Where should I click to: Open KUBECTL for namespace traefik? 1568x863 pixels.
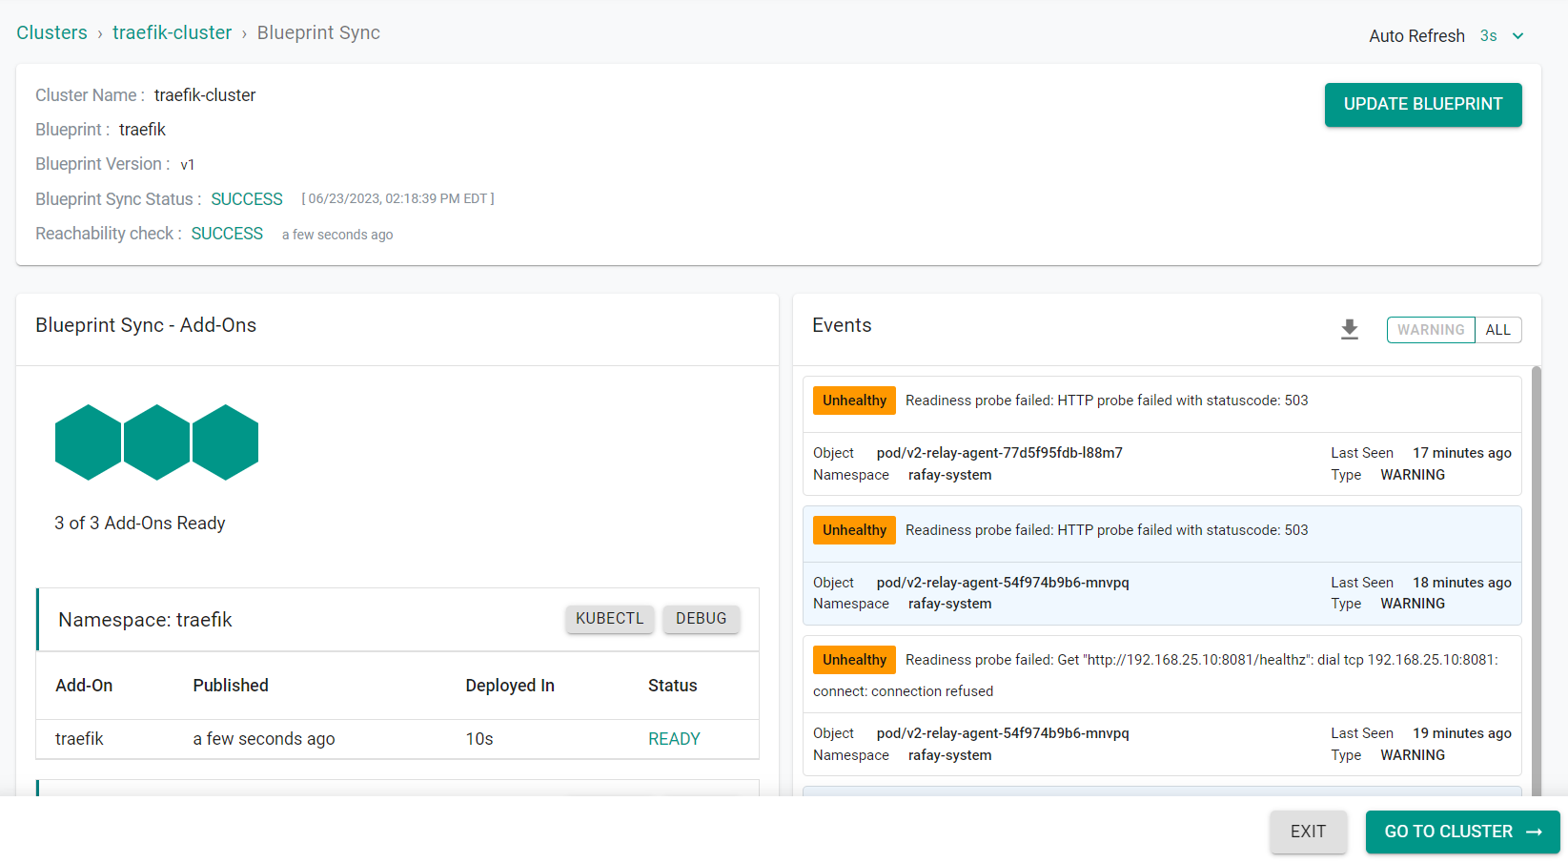610,619
